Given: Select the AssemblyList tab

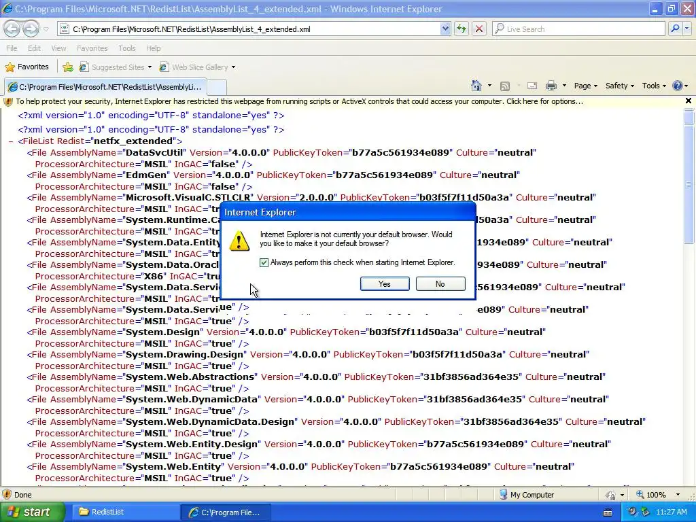Looking at the screenshot, I should click(105, 86).
